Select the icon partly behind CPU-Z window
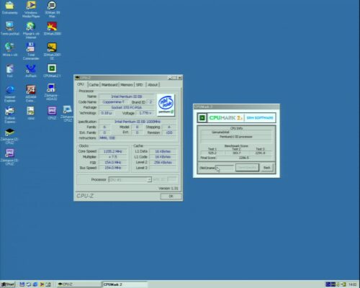The width and height of the screenshot is (360, 288). [x=67, y=113]
